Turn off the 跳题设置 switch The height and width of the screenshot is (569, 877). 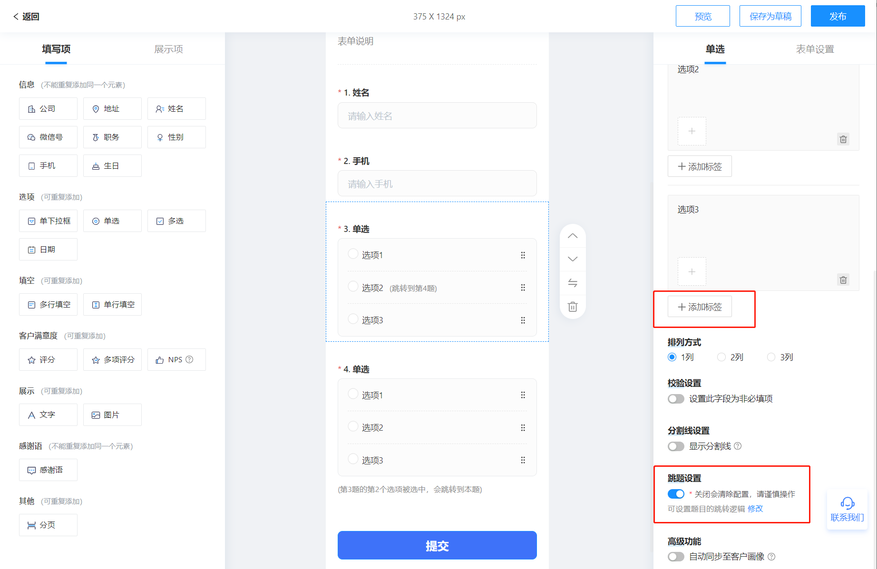tap(676, 494)
